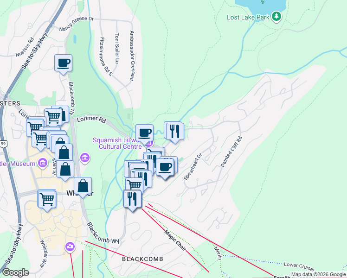Click the shopping bag marker covering the Whistler label
Viewport: 347px width, 278px height.
pos(83,186)
